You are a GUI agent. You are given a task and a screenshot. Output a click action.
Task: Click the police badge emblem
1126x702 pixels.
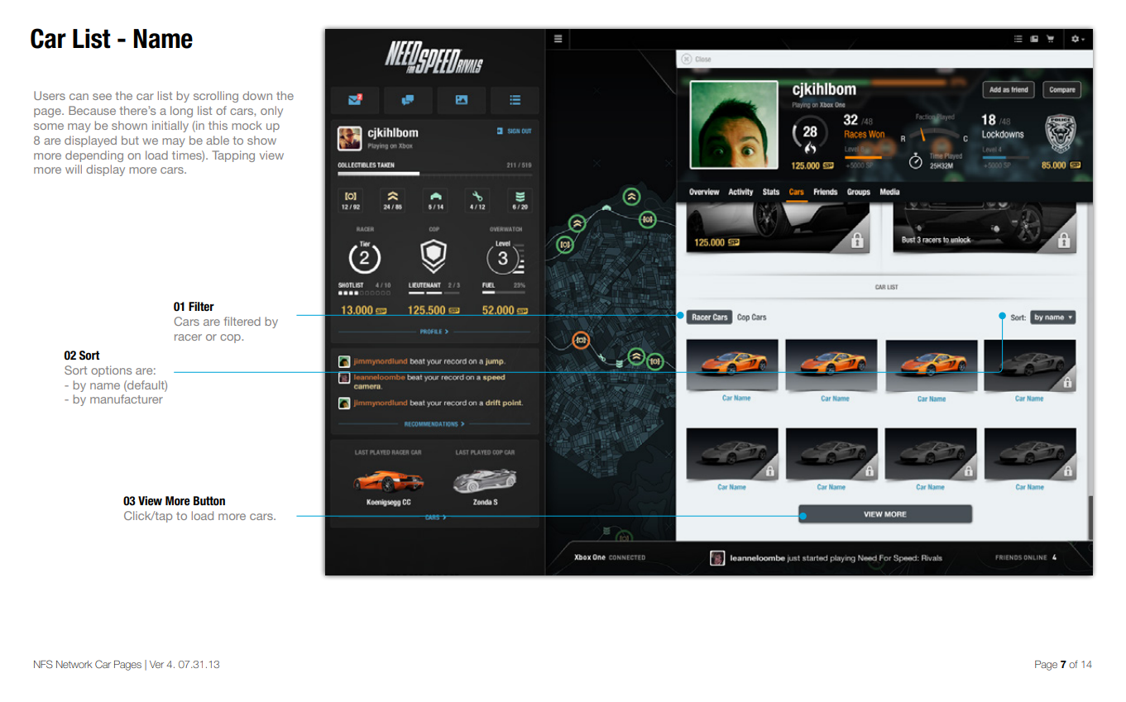(x=1061, y=134)
